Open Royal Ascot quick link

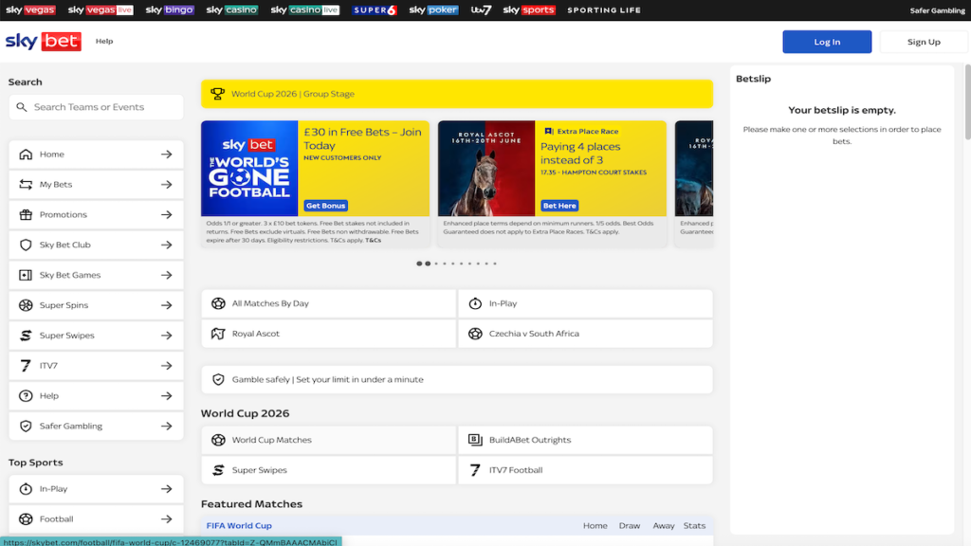pyautogui.click(x=328, y=334)
